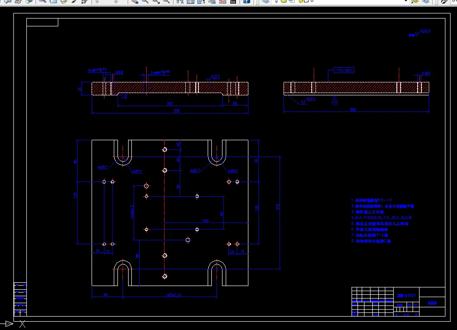Open the Markup Set Manager icon

point(222,1)
